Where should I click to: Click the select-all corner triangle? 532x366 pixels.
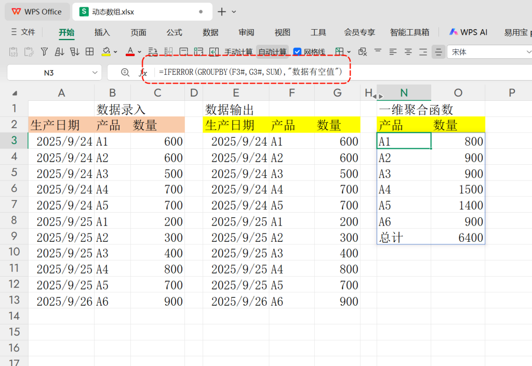point(15,93)
